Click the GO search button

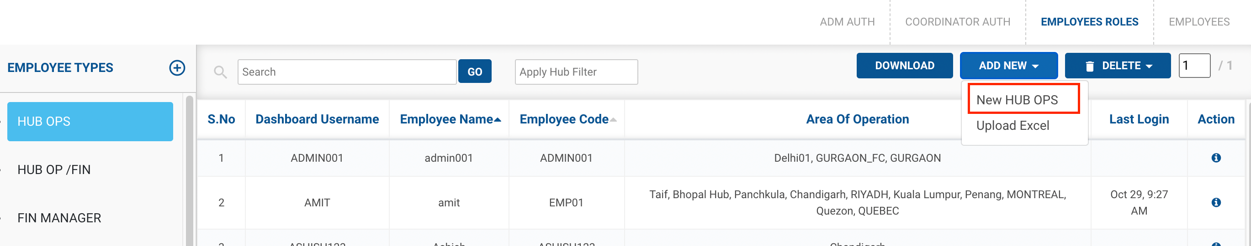tap(474, 72)
